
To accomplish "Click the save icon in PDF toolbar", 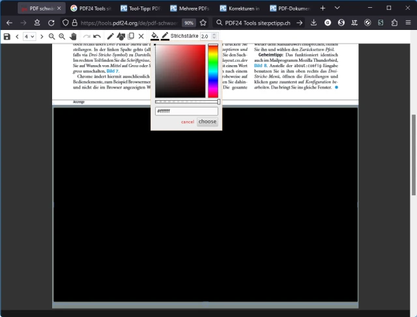I will coord(7,36).
